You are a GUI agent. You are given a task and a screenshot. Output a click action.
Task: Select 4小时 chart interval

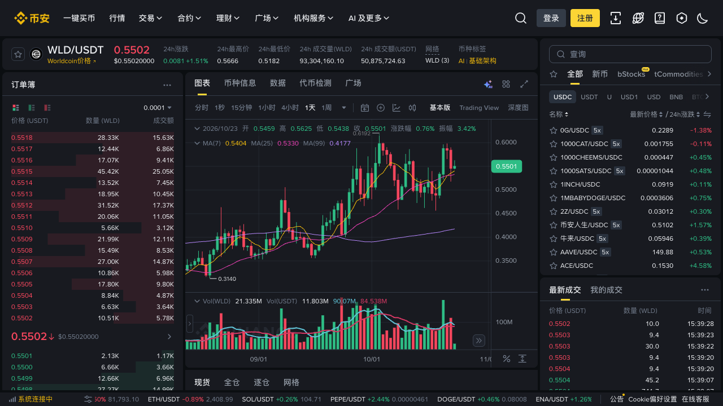(x=290, y=108)
